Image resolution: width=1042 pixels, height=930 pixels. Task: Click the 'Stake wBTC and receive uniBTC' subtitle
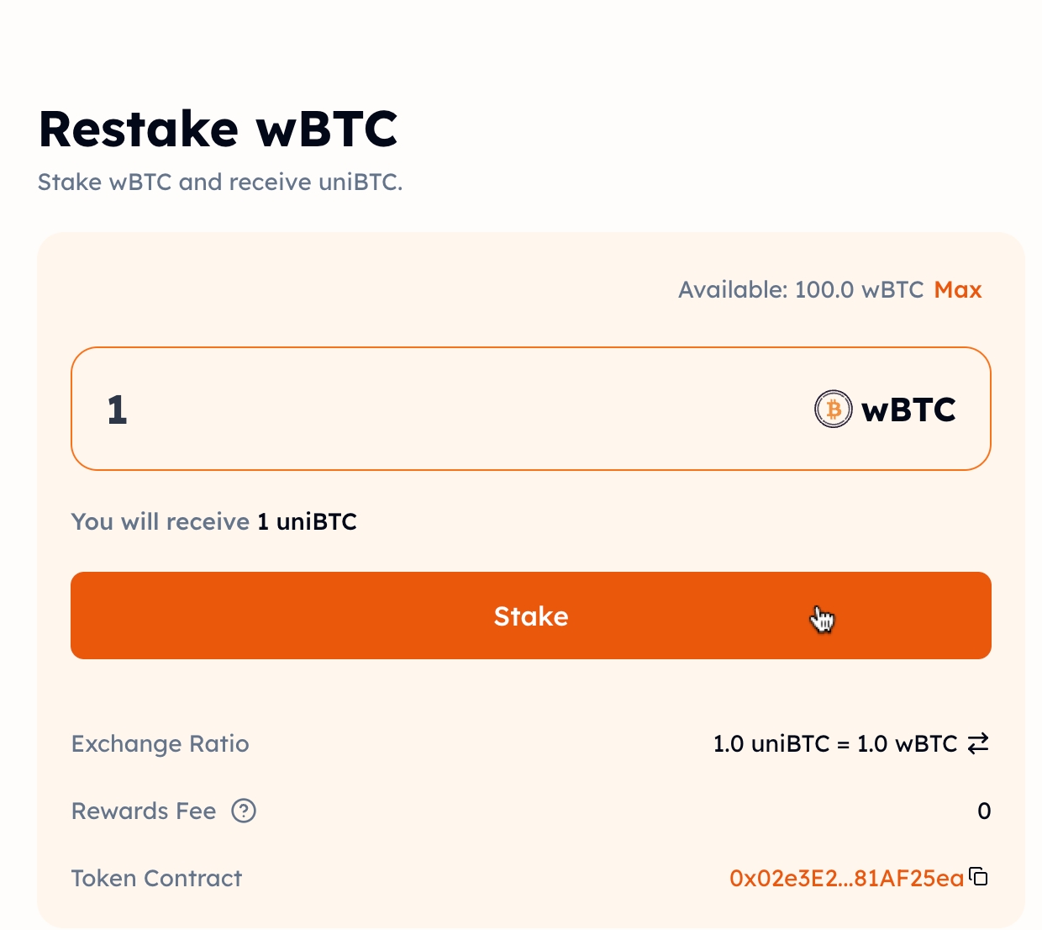point(220,182)
